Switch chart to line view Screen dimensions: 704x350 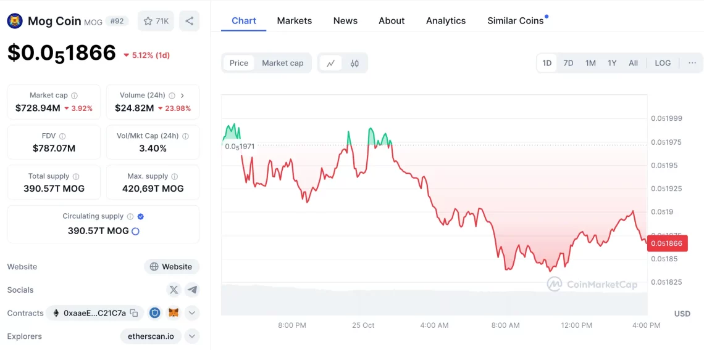(331, 63)
